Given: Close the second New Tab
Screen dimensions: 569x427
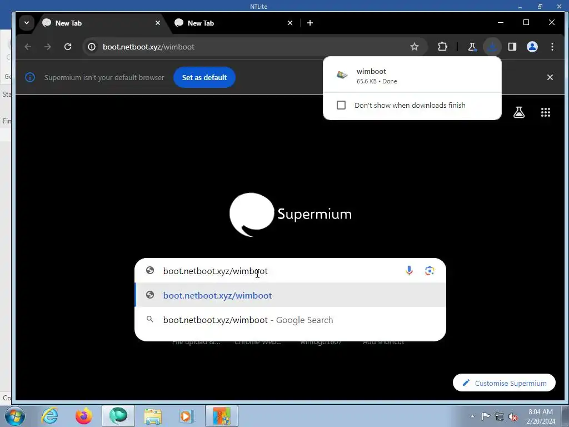Looking at the screenshot, I should click(x=290, y=23).
